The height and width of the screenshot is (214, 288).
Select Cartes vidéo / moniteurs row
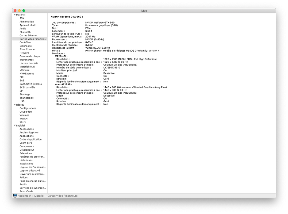tap(30, 39)
